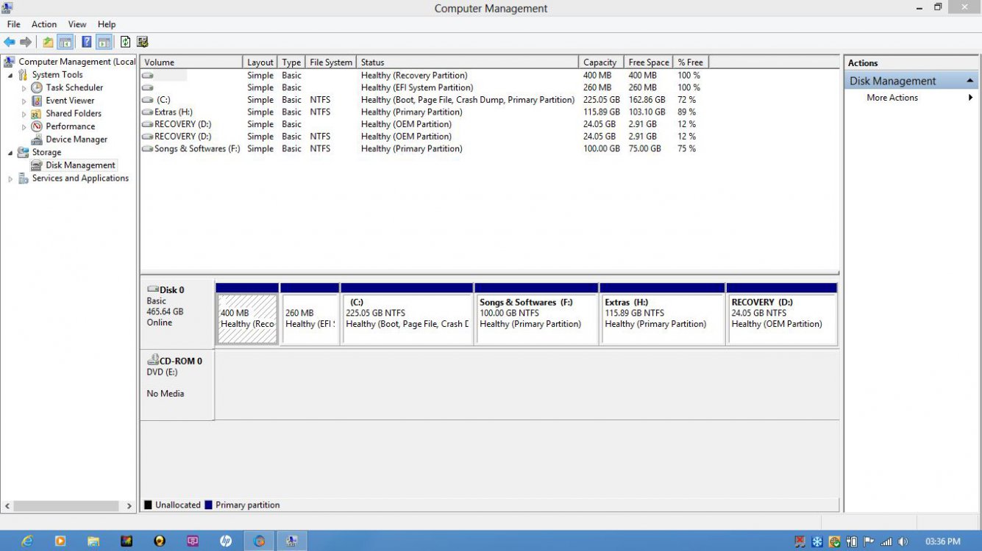The image size is (982, 551).
Task: Select Songs & Softwares (F:) volume row
Action: [423, 148]
